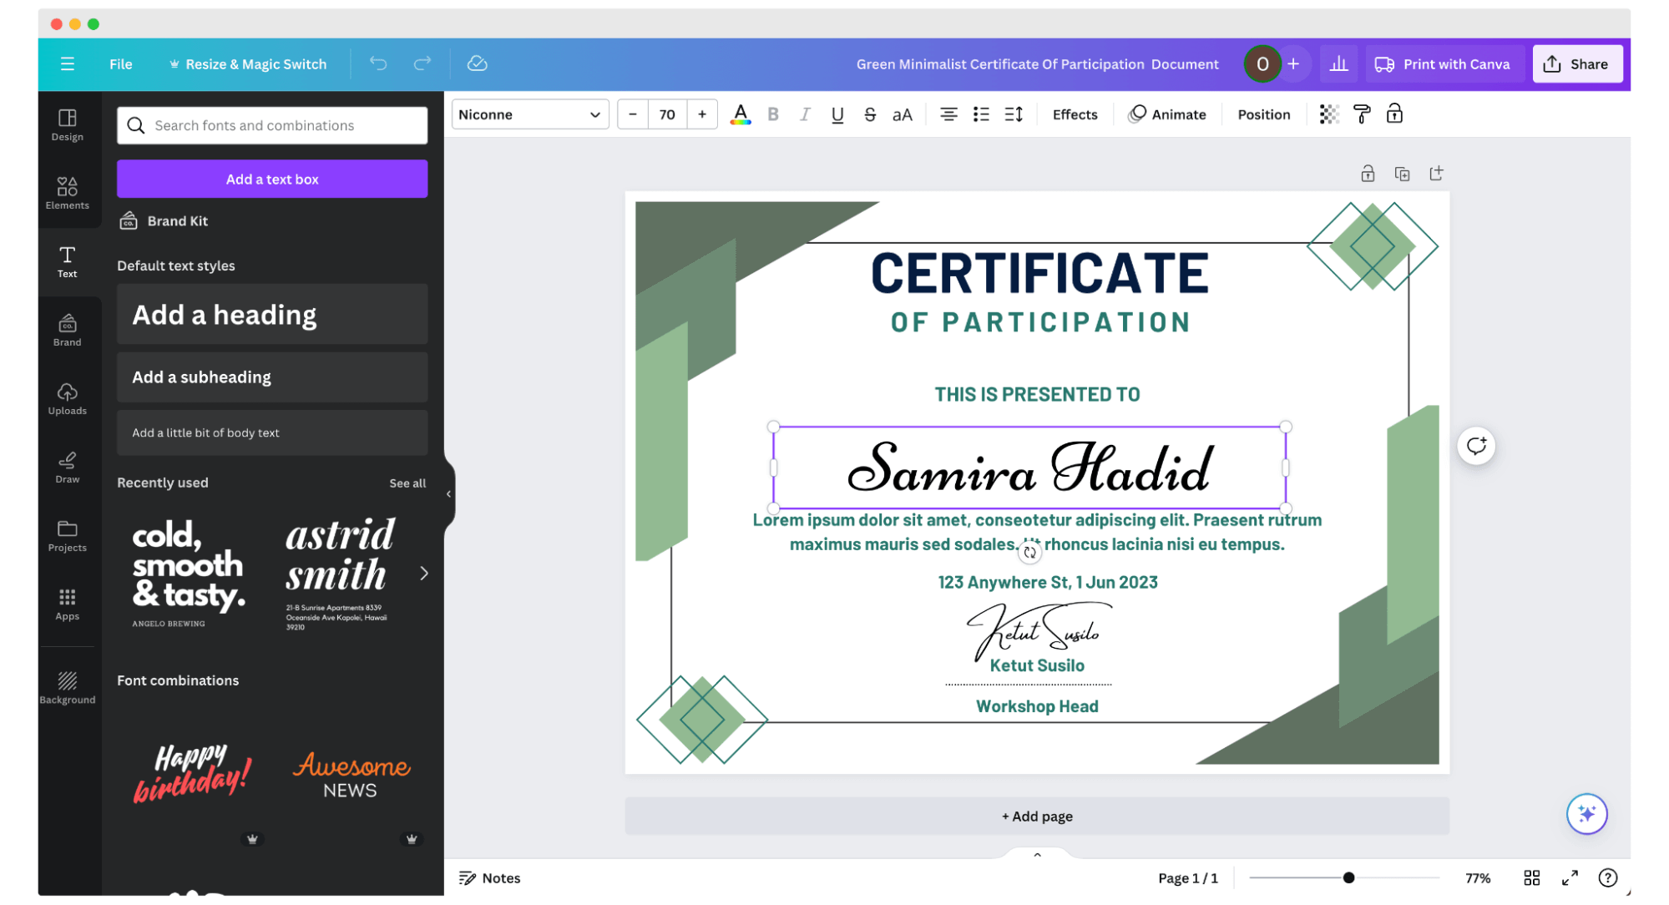1669x905 pixels.
Task: Toggle bold formatting
Action: point(772,114)
